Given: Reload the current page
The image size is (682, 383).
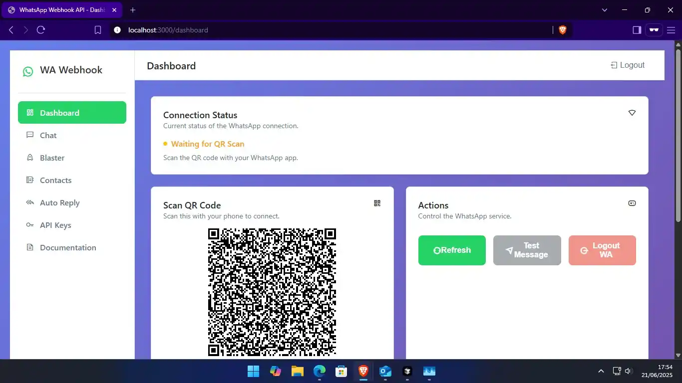Looking at the screenshot, I should click(x=41, y=30).
